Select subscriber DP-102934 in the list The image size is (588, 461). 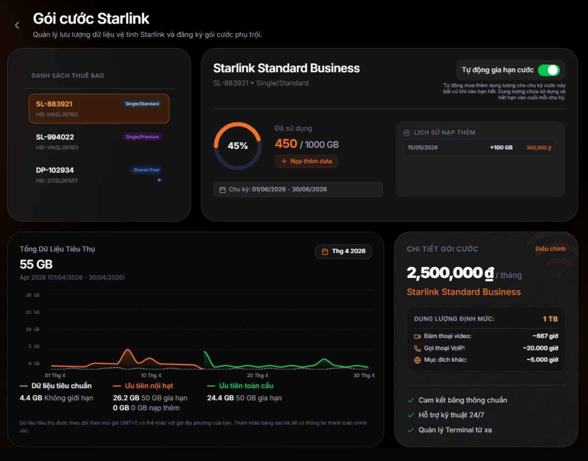point(99,175)
